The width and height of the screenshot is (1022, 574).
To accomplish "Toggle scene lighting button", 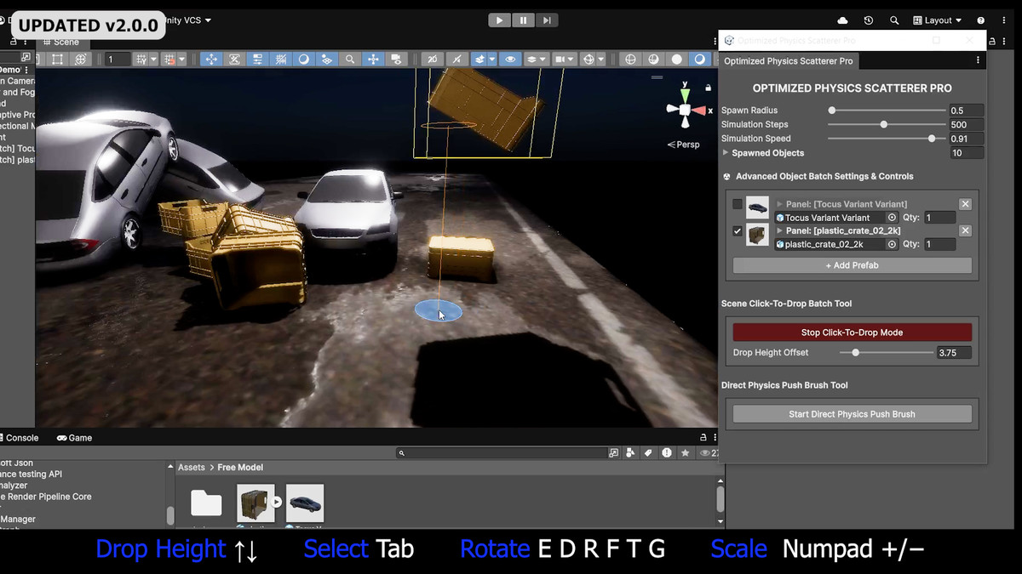I will coord(457,60).
